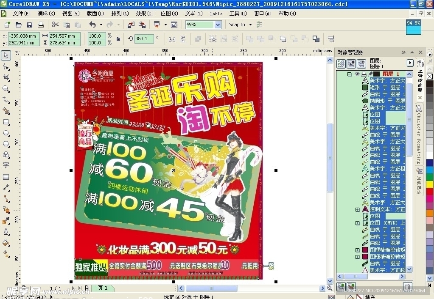Toggle visibility eye of 图层 1

point(357,74)
